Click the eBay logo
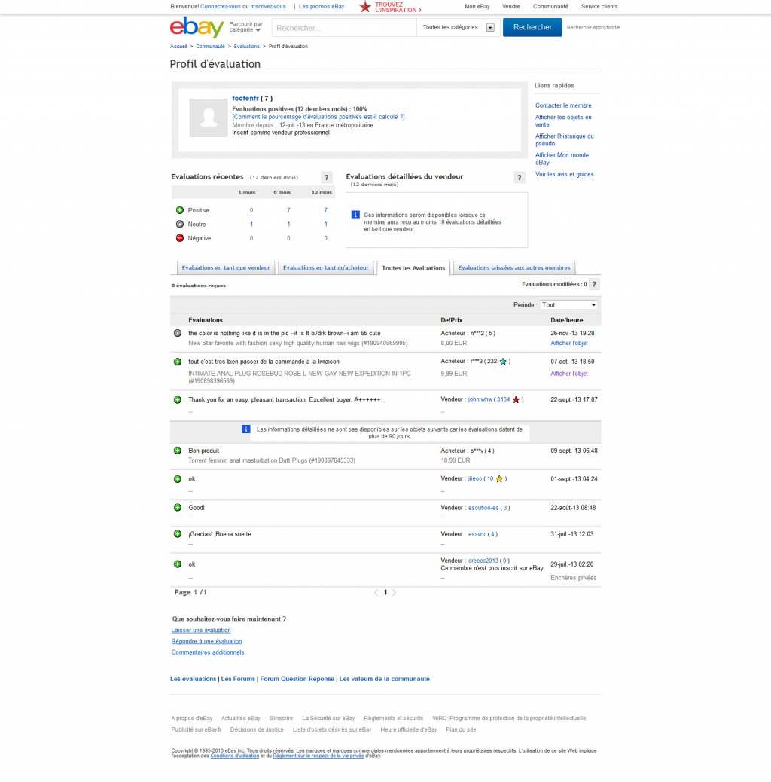The height and width of the screenshot is (782, 771). pyautogui.click(x=197, y=27)
